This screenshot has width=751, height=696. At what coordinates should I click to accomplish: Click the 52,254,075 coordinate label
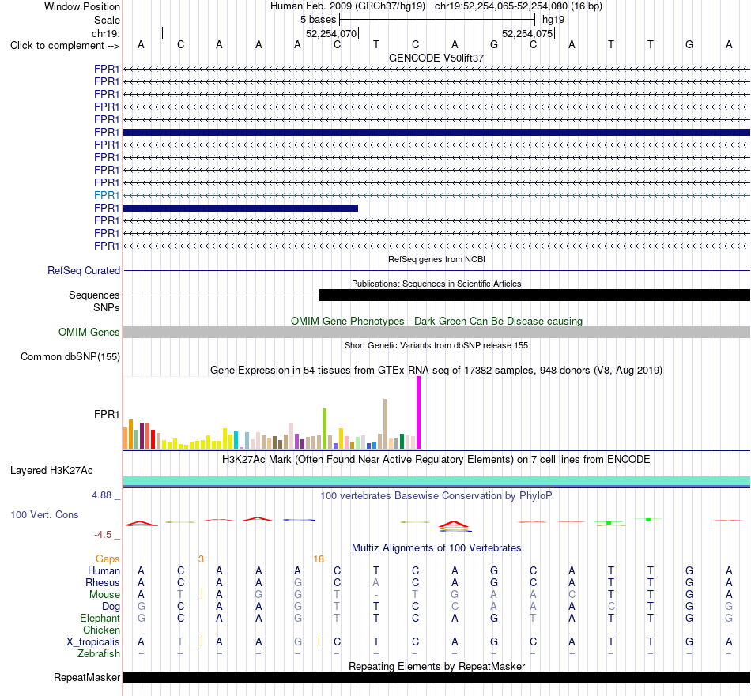coord(526,33)
